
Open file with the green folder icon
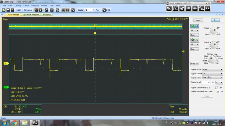coord(4,10)
